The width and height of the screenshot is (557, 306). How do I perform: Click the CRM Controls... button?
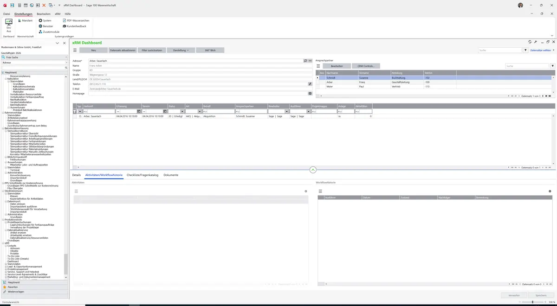[366, 66]
